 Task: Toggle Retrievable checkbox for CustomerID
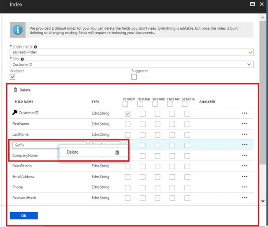point(128,114)
